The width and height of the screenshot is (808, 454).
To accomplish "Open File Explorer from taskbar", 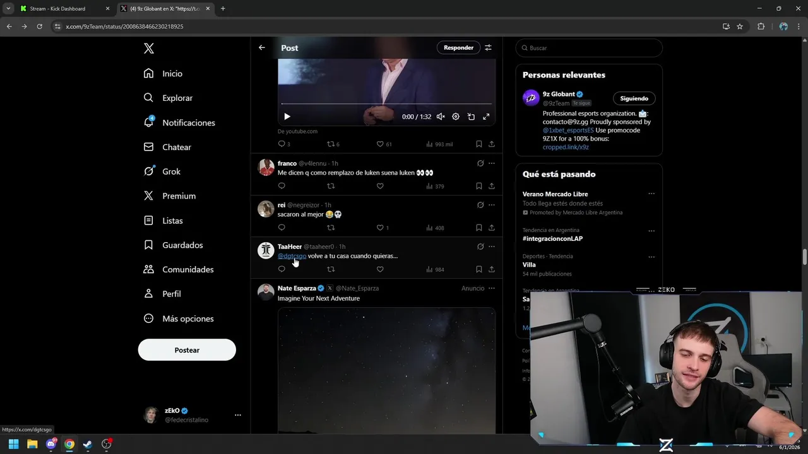I will coord(32,444).
